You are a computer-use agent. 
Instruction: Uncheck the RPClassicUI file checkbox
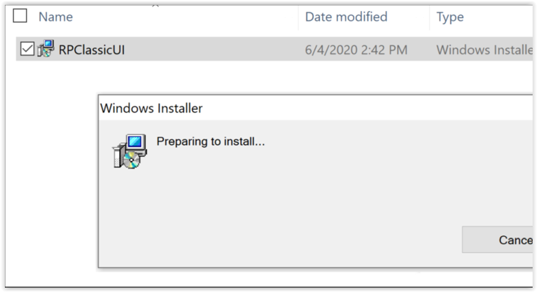pyautogui.click(x=27, y=50)
